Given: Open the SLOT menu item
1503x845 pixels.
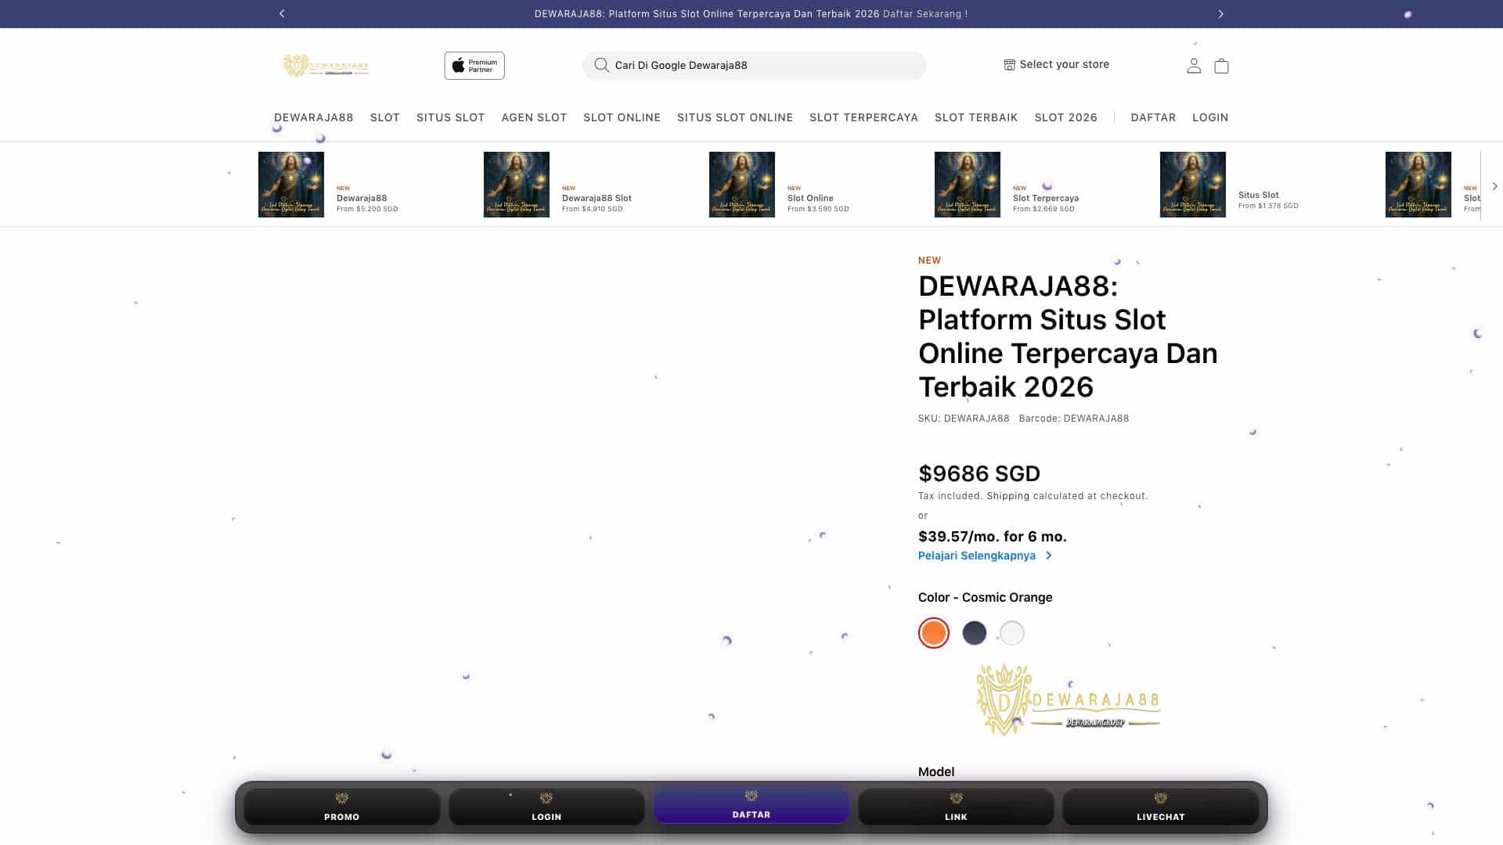Looking at the screenshot, I should pyautogui.click(x=384, y=117).
